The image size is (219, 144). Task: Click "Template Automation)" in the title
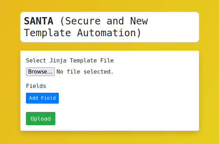coord(82,33)
